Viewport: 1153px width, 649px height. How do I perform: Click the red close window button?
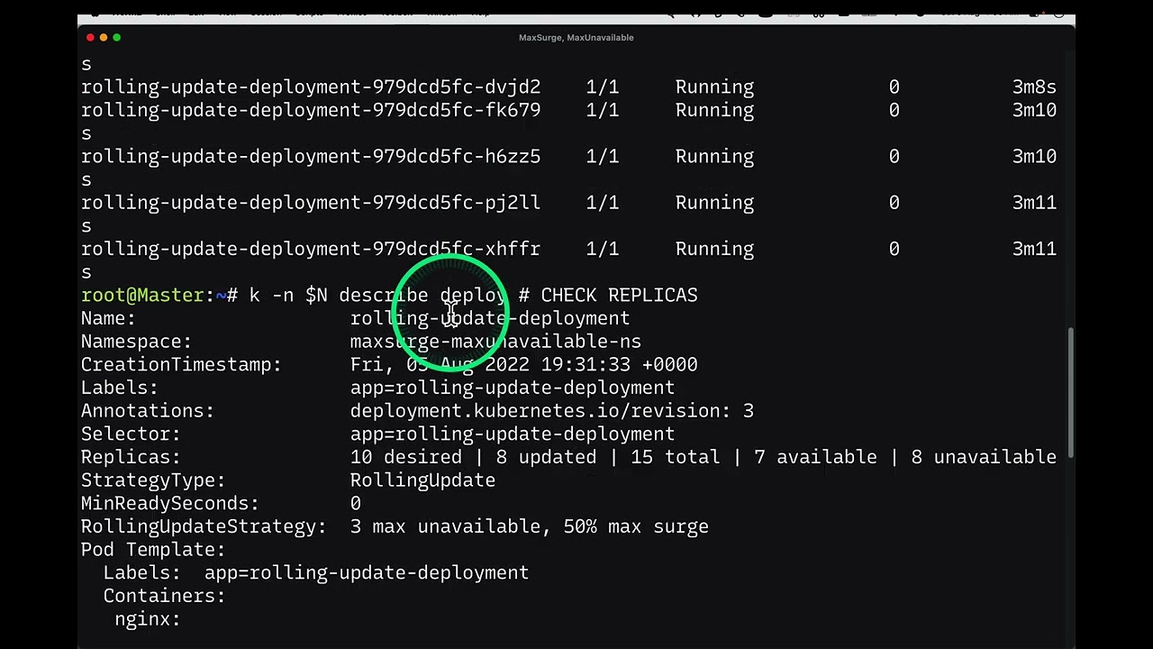pyautogui.click(x=90, y=37)
